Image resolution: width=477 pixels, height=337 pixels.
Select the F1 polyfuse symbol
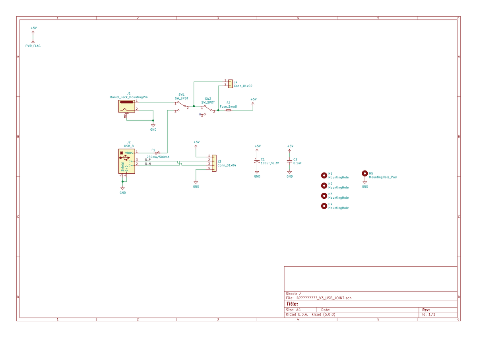157,153
